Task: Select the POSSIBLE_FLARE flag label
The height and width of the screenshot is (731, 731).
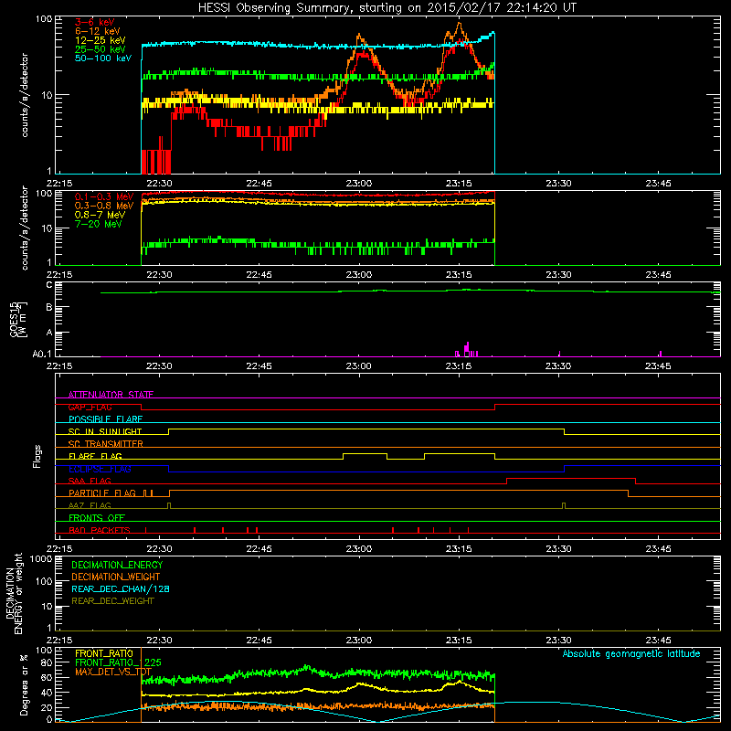Action: (x=105, y=419)
